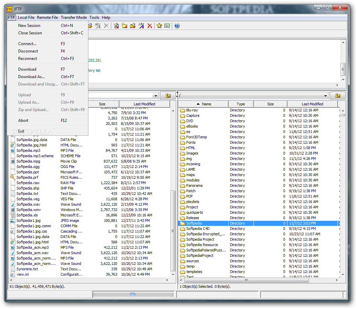The height and width of the screenshot is (309, 357).
Task: Select the Softpedia remote directory row
Action: click(259, 223)
